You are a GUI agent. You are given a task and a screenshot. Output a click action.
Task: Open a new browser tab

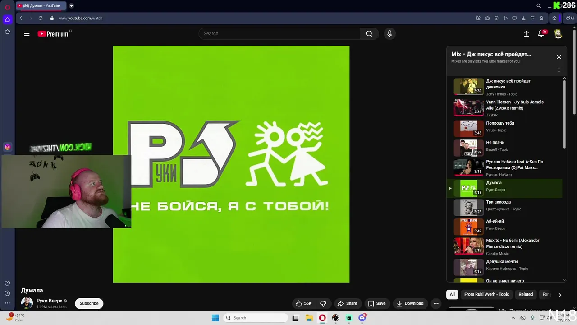click(71, 6)
